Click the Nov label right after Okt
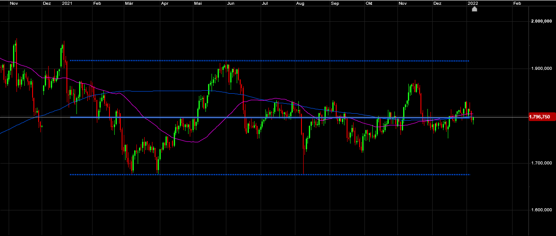The width and height of the screenshot is (556, 236). pyautogui.click(x=403, y=3)
